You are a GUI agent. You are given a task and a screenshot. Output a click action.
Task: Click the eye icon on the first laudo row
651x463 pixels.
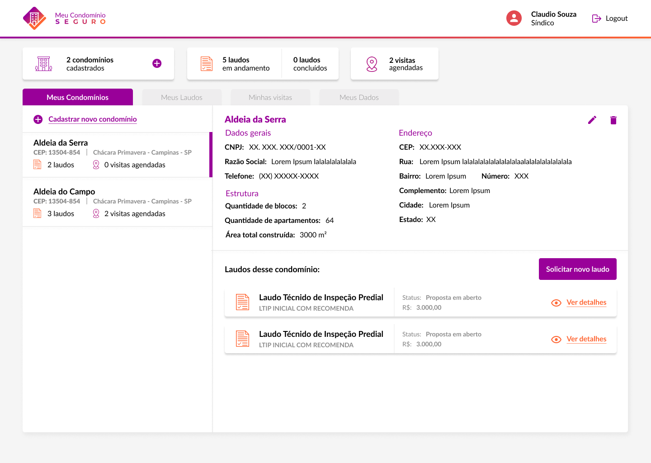pyautogui.click(x=556, y=303)
